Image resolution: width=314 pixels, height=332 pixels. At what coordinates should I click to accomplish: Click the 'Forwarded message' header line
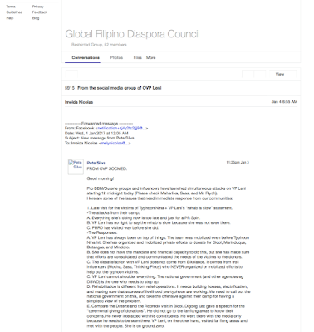pos(99,124)
